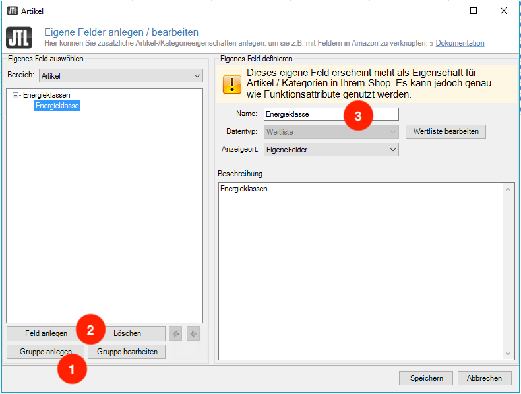Click the Wertliste bearbeiten button
The image size is (521, 394).
pyautogui.click(x=446, y=131)
